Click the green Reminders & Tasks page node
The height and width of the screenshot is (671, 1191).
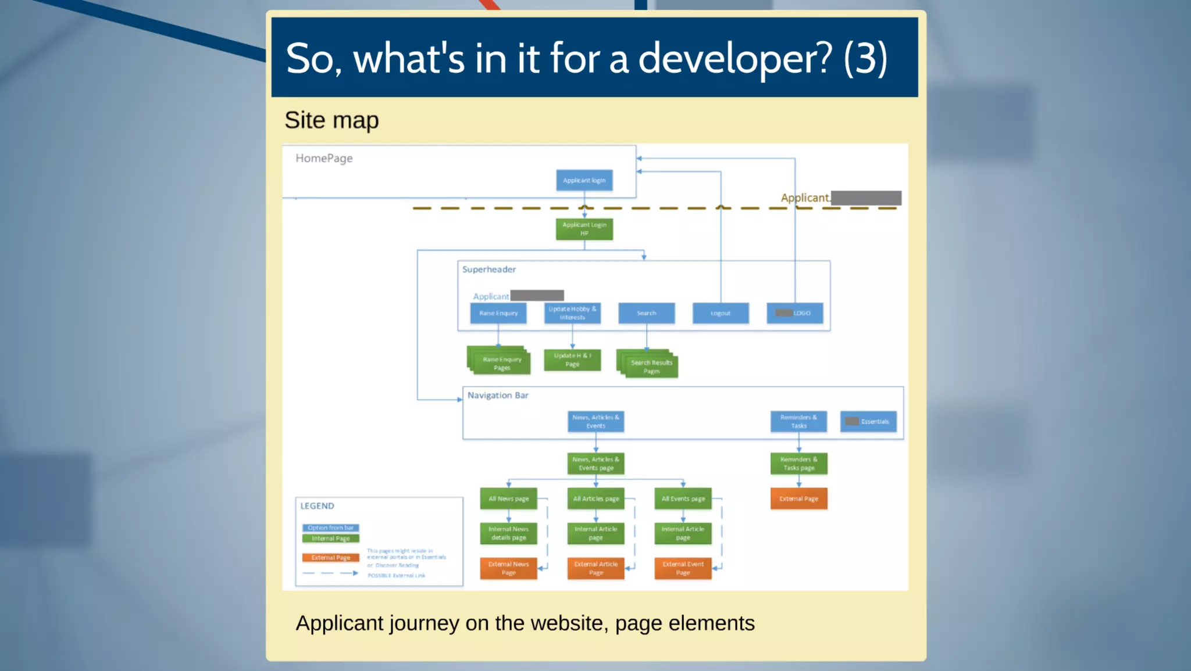click(798, 464)
